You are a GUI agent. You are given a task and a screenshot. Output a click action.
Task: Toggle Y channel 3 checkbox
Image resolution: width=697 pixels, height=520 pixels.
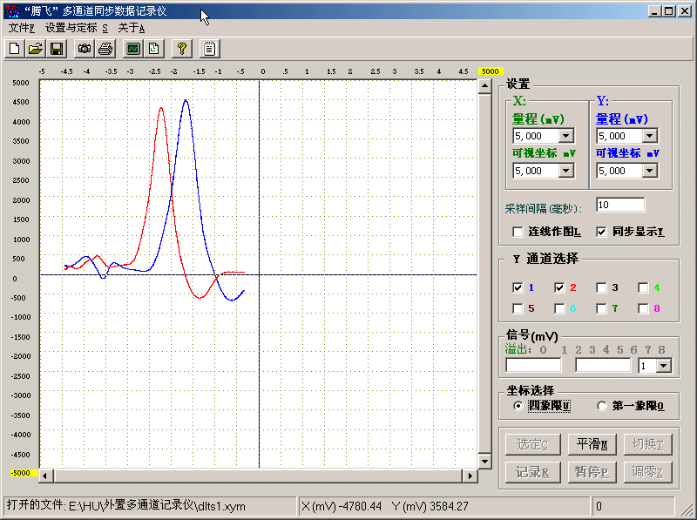pyautogui.click(x=601, y=287)
